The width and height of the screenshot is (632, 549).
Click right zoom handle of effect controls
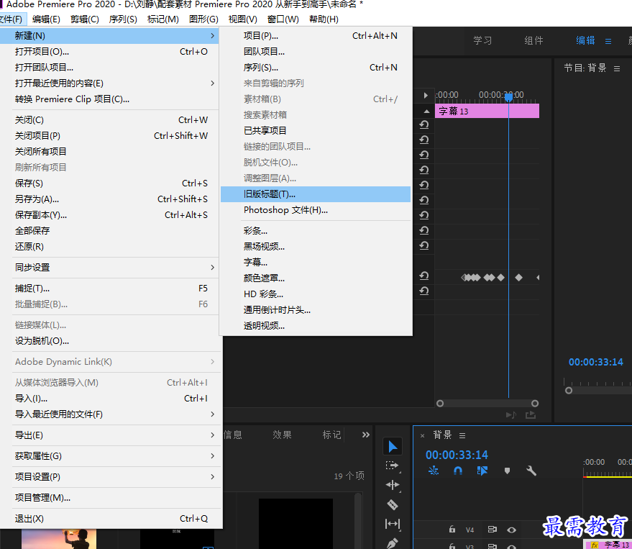click(x=535, y=404)
